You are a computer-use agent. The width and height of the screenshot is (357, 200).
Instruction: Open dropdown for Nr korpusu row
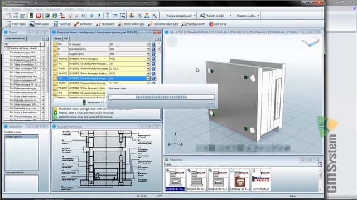148,44
